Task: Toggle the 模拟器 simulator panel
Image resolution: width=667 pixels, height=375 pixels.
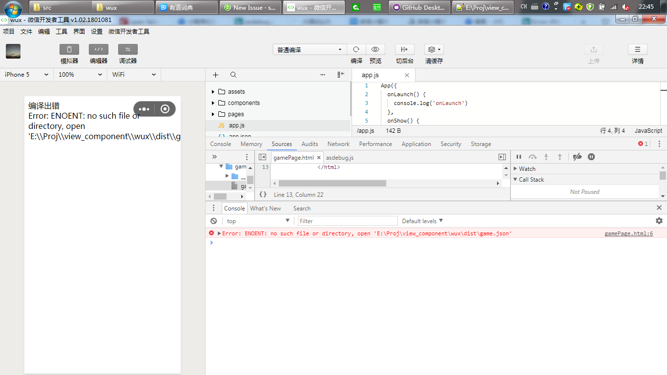Action: tap(69, 49)
